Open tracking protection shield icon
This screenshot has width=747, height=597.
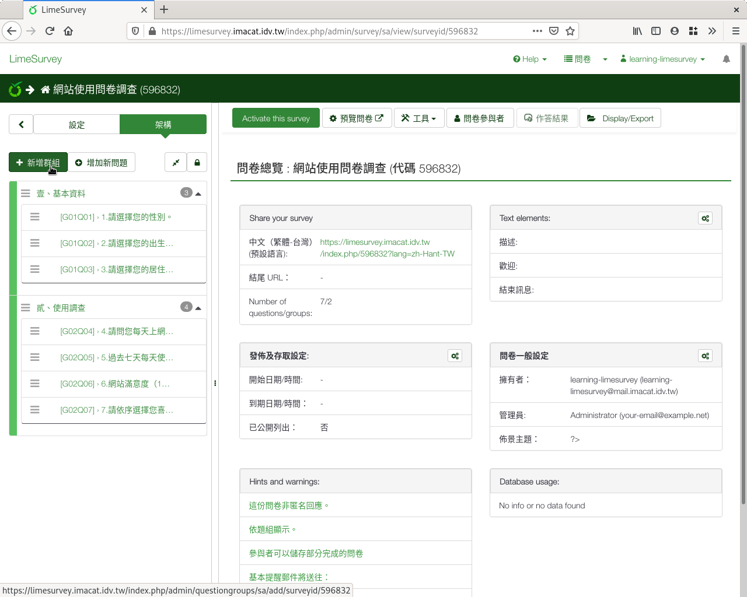(x=135, y=31)
